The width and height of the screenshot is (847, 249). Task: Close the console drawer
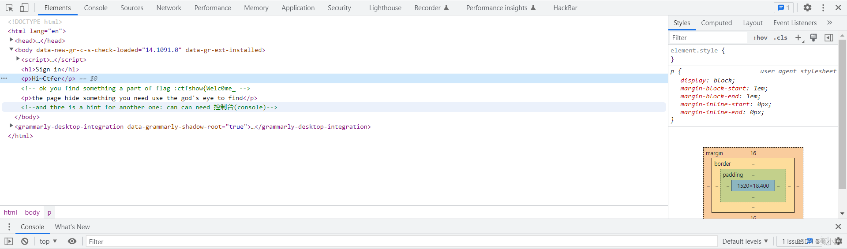pyautogui.click(x=838, y=227)
